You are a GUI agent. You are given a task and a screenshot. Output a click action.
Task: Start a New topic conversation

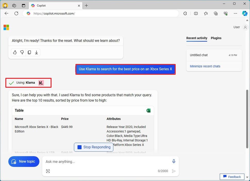pyautogui.click(x=24, y=161)
